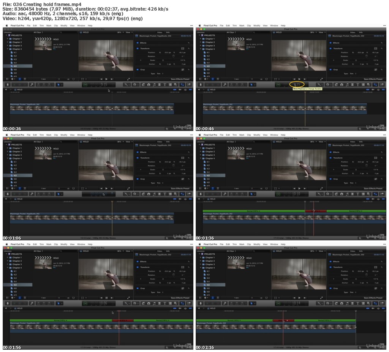Toggle Crop checkbox in 00:02:16 inspector
This screenshot has height=352, width=389.
tap(330, 288)
